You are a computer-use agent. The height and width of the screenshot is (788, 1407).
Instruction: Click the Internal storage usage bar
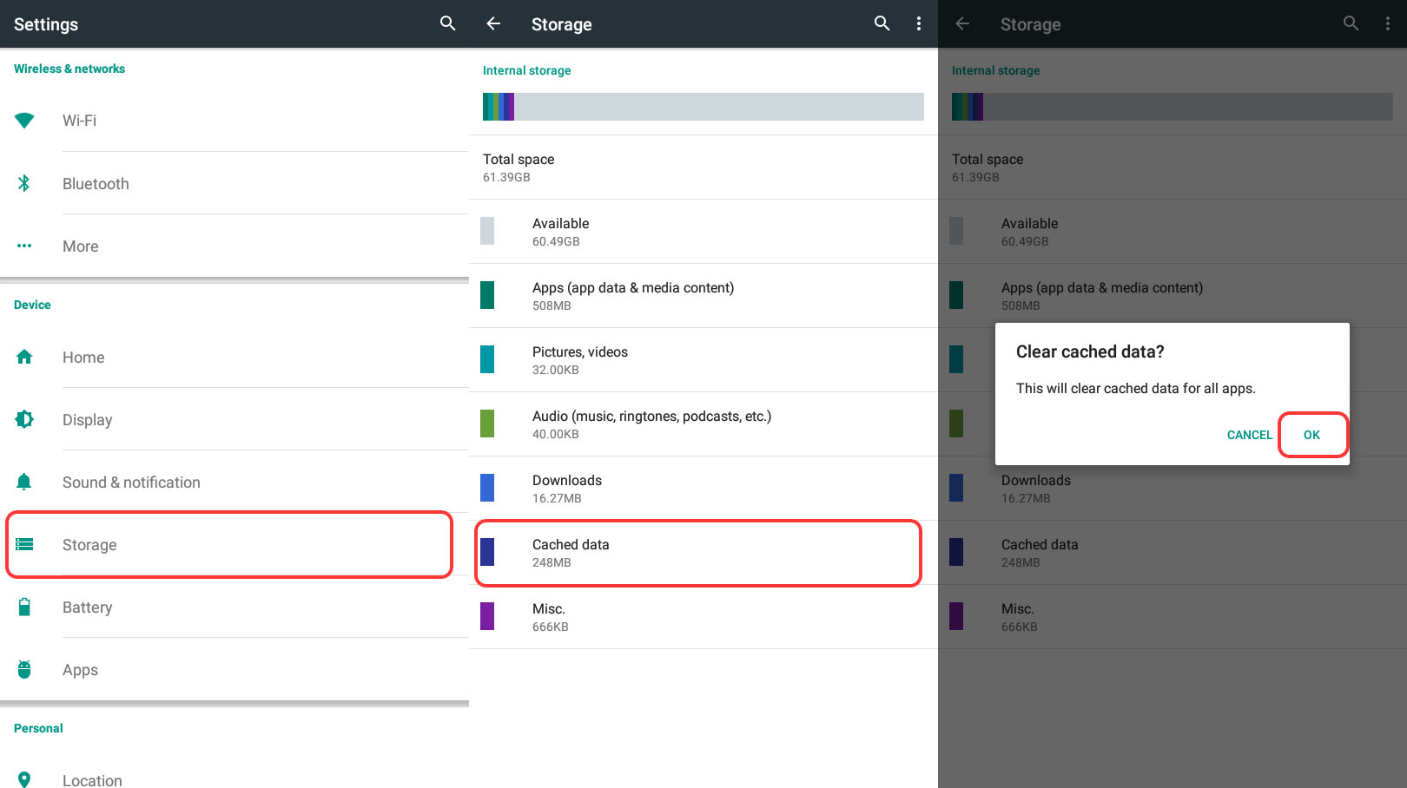tap(703, 107)
